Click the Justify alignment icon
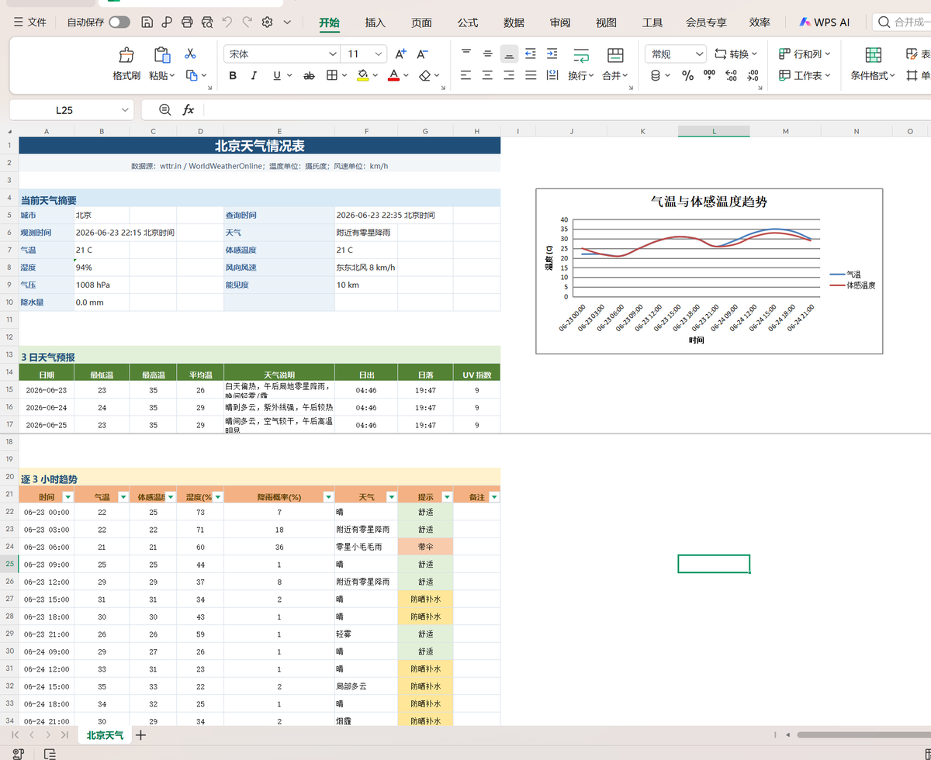This screenshot has height=760, width=931. click(531, 75)
